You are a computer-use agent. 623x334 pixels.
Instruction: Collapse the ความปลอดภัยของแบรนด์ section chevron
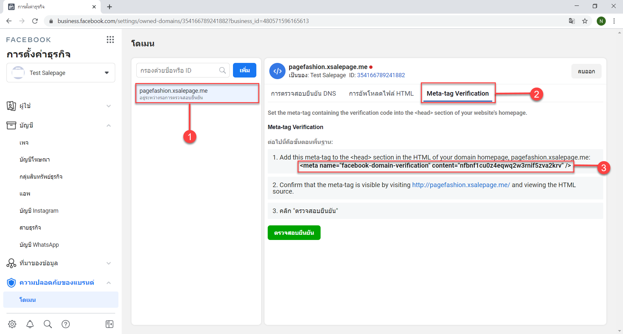tap(109, 283)
